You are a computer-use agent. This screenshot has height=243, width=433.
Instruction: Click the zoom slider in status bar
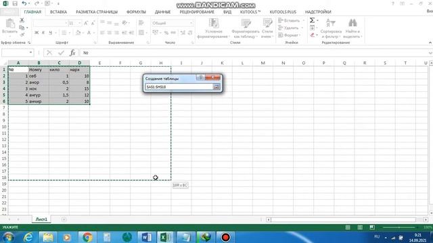point(398,227)
